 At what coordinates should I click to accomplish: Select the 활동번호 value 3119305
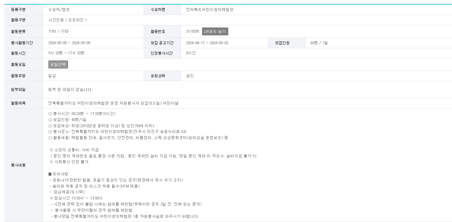point(192,31)
